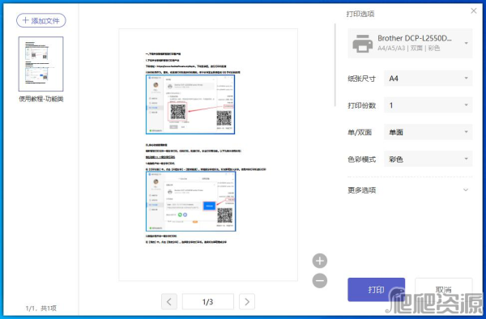
Task: Click the zoom out minus icon
Action: pyautogui.click(x=320, y=281)
